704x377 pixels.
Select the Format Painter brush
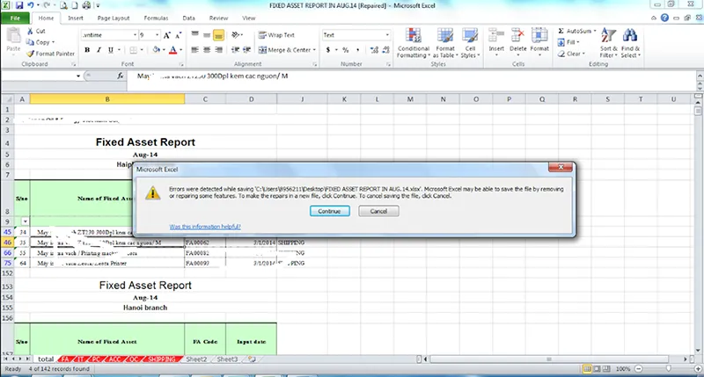pos(30,54)
